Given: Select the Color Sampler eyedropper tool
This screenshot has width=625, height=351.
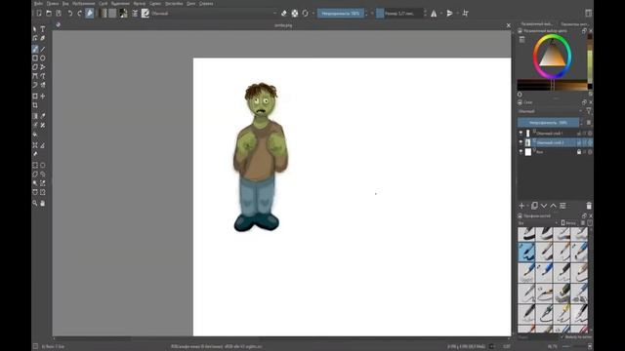Looking at the screenshot, I should coord(43,116).
